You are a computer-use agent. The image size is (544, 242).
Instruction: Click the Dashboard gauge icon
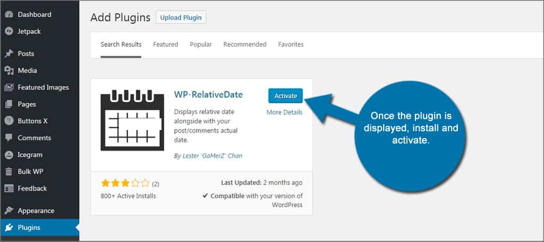click(9, 14)
